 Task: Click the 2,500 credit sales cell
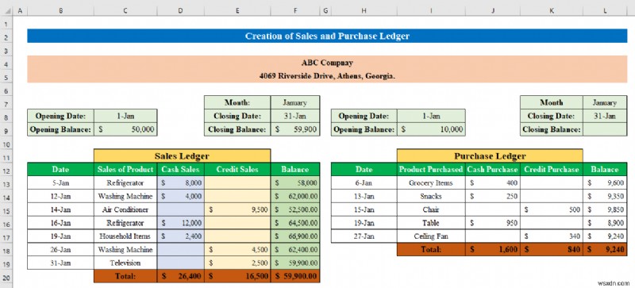(x=237, y=263)
